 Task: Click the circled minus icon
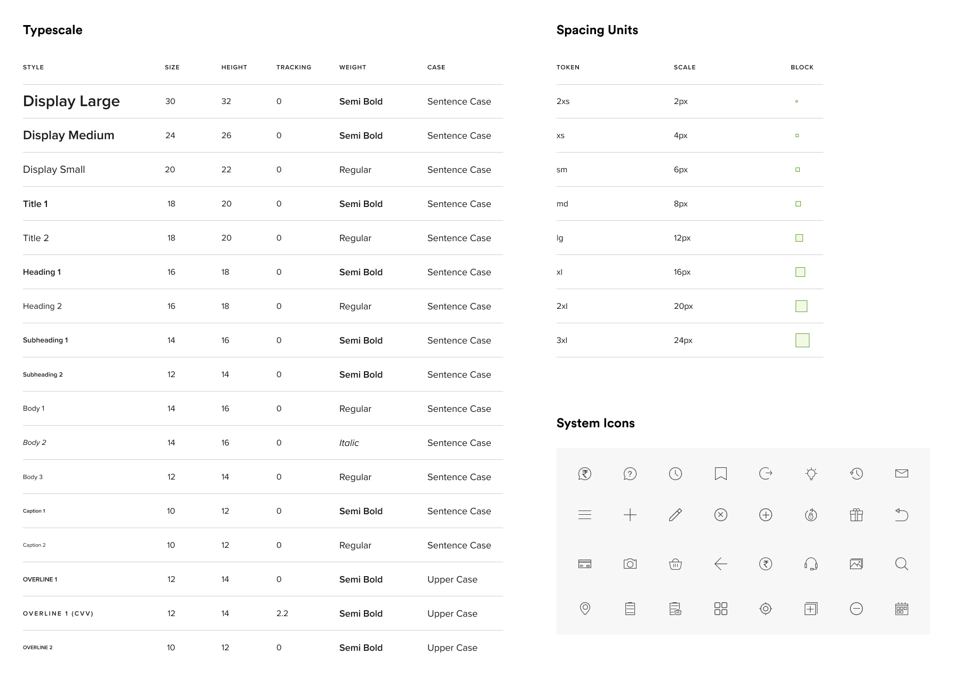pyautogui.click(x=856, y=609)
